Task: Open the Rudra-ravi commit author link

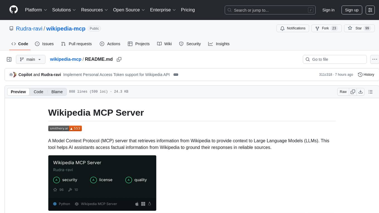Action: (51, 74)
